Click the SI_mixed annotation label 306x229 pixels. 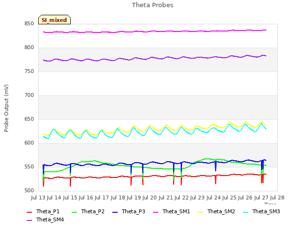point(55,20)
